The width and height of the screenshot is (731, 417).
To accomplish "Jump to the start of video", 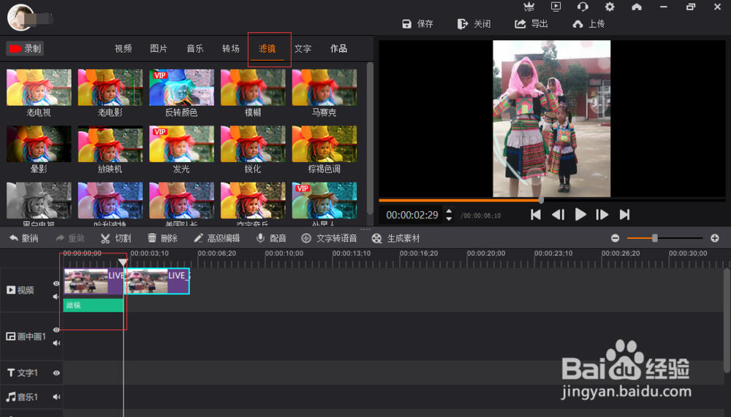I will click(x=536, y=215).
